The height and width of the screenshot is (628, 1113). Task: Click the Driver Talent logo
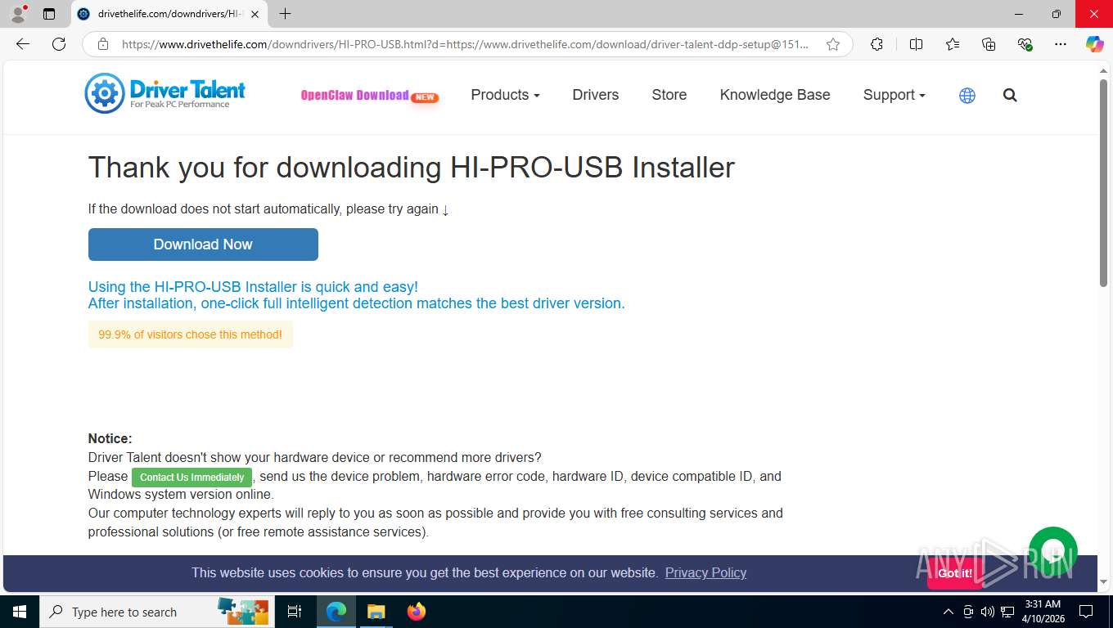point(165,93)
